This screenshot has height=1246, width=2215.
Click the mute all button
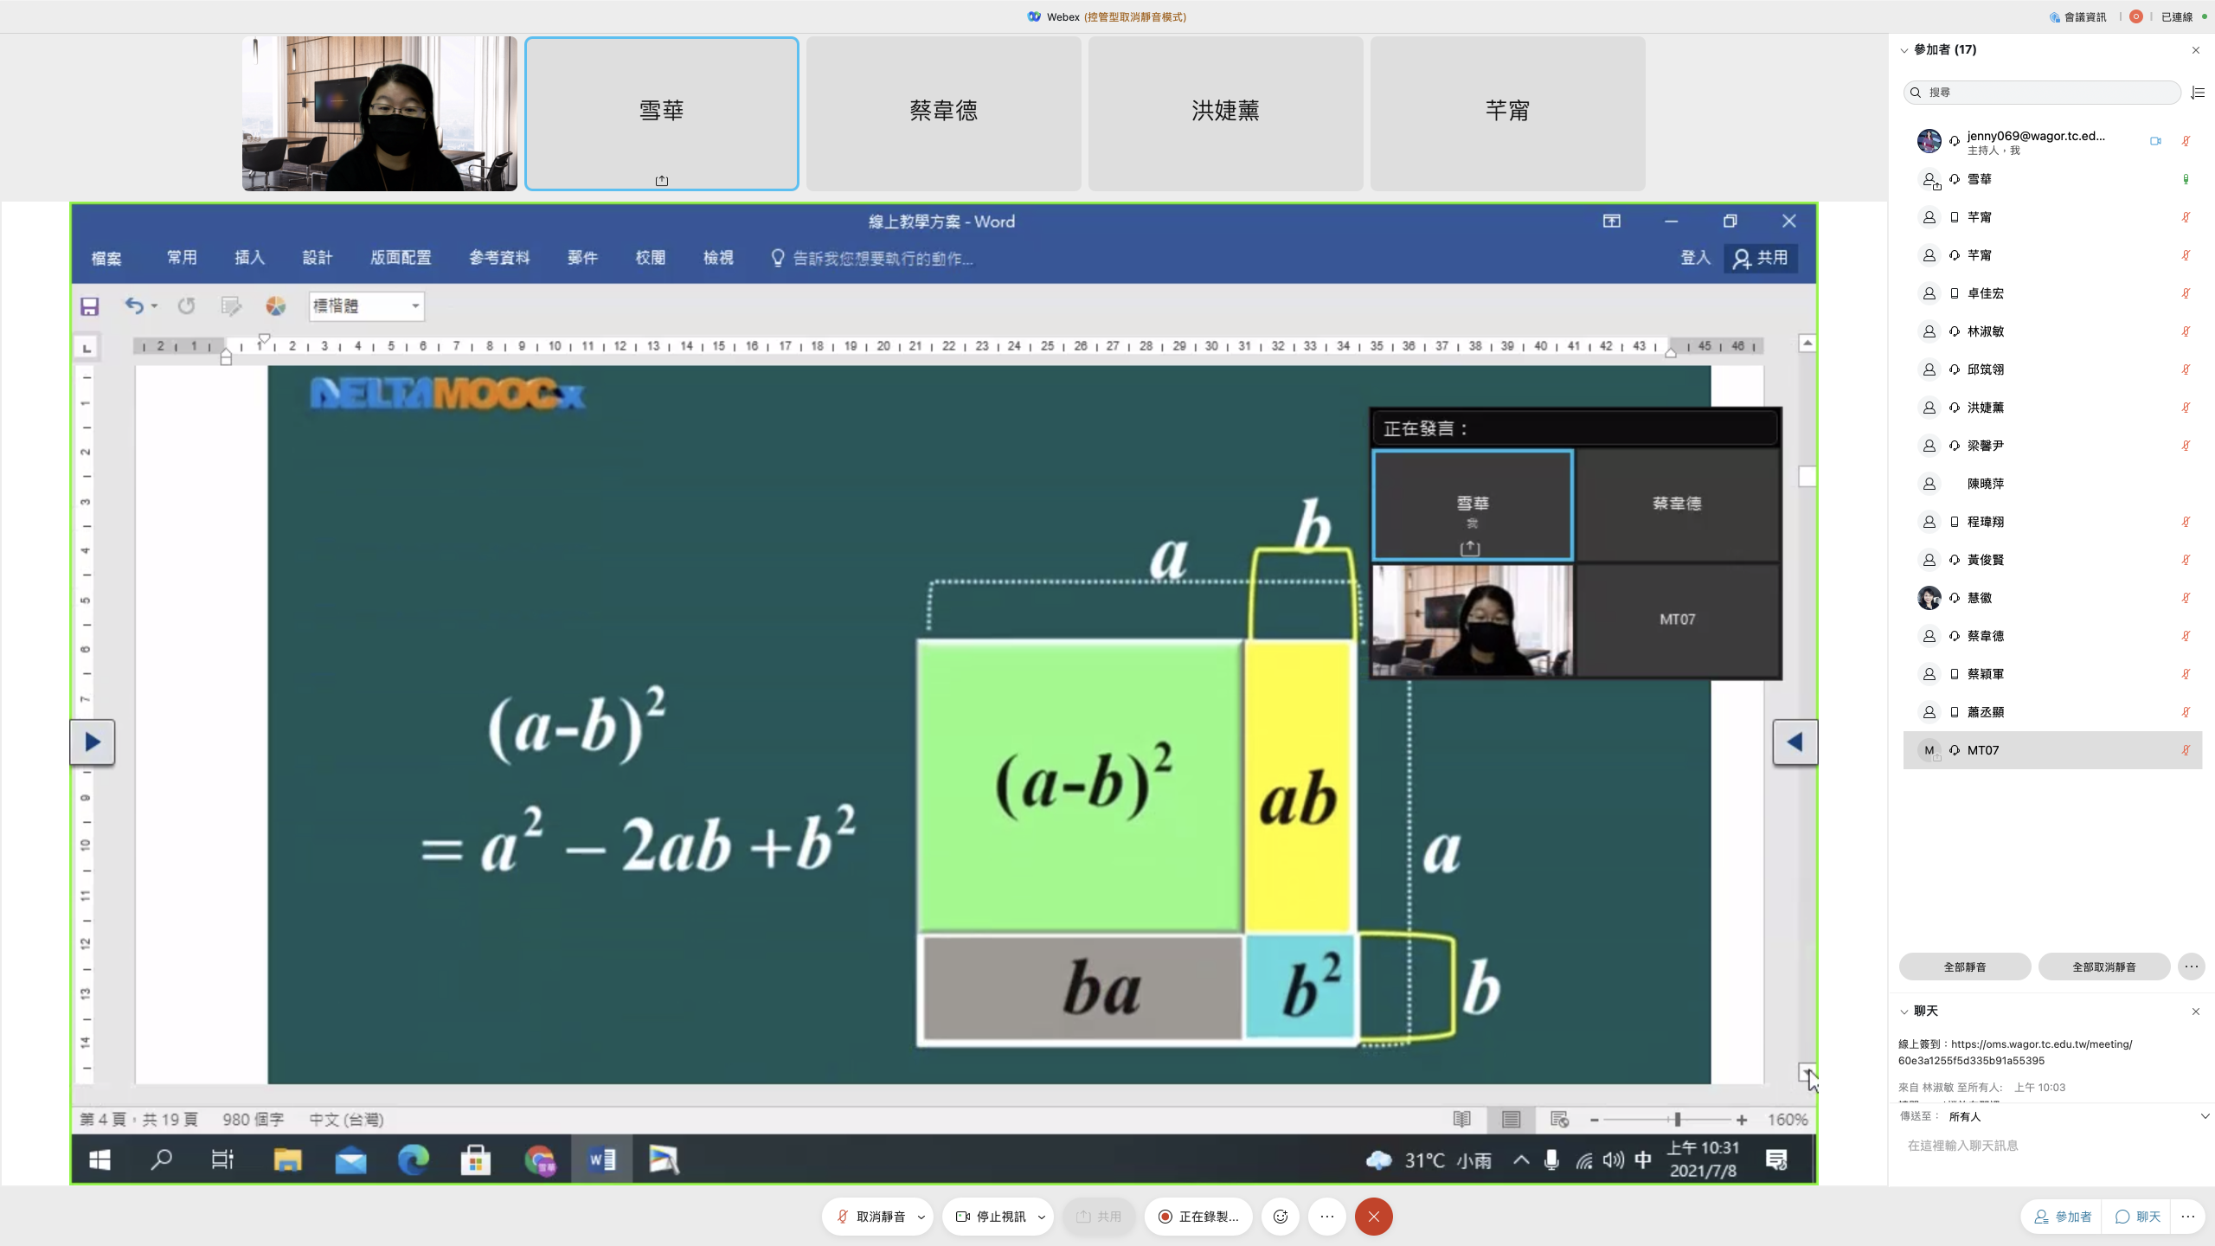pyautogui.click(x=1964, y=967)
